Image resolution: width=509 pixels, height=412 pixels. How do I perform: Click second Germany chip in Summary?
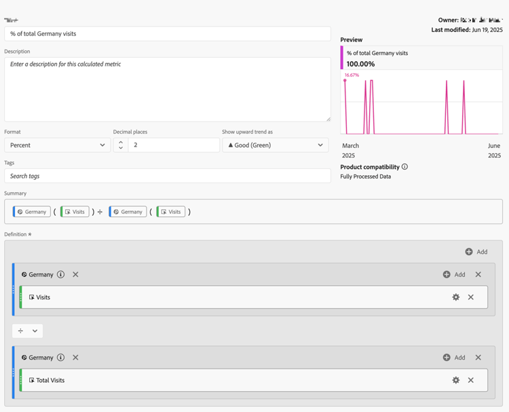click(x=128, y=212)
